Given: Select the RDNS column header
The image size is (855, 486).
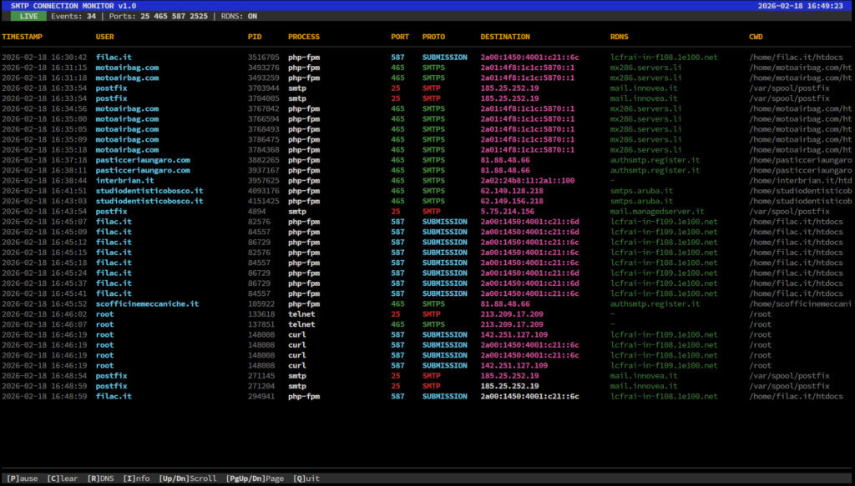Looking at the screenshot, I should [x=619, y=37].
